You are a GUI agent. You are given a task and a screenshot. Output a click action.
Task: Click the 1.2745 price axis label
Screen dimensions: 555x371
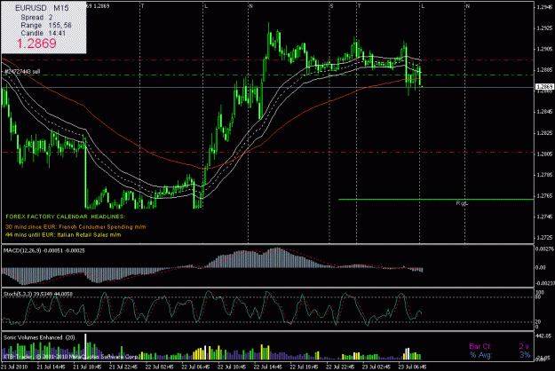point(544,217)
